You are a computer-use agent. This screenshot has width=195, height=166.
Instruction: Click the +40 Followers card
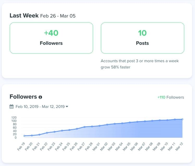point(51,38)
